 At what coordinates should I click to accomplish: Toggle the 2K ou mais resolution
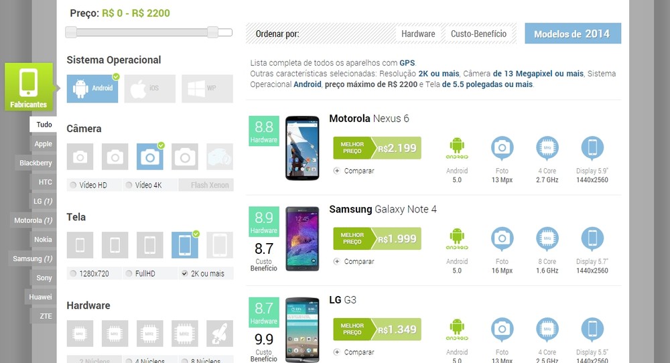point(203,273)
